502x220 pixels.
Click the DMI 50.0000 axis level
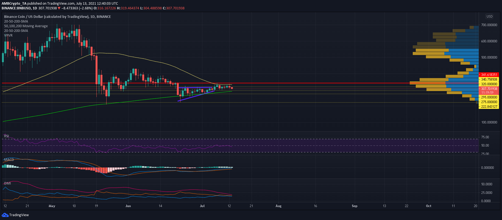coord(487,184)
